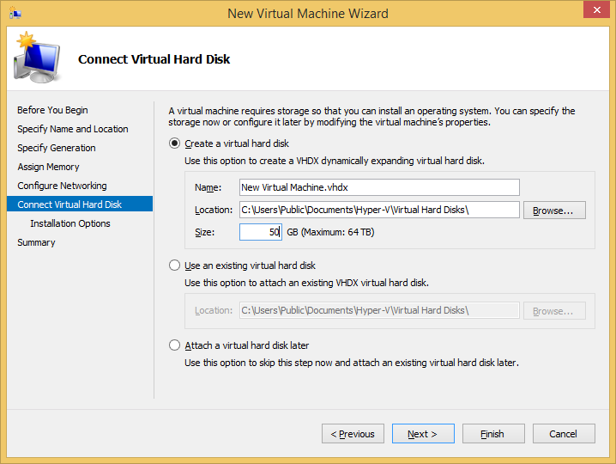Navigate to the Assign Memory step

point(48,167)
